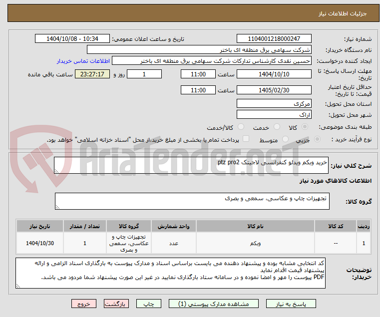Click the شرح کلی نیاز description textarea

(x=191, y=165)
